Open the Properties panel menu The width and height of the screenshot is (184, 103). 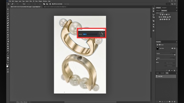177,42
